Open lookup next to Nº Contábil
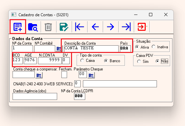Viewport: 185px width, 126px height. click(x=59, y=49)
